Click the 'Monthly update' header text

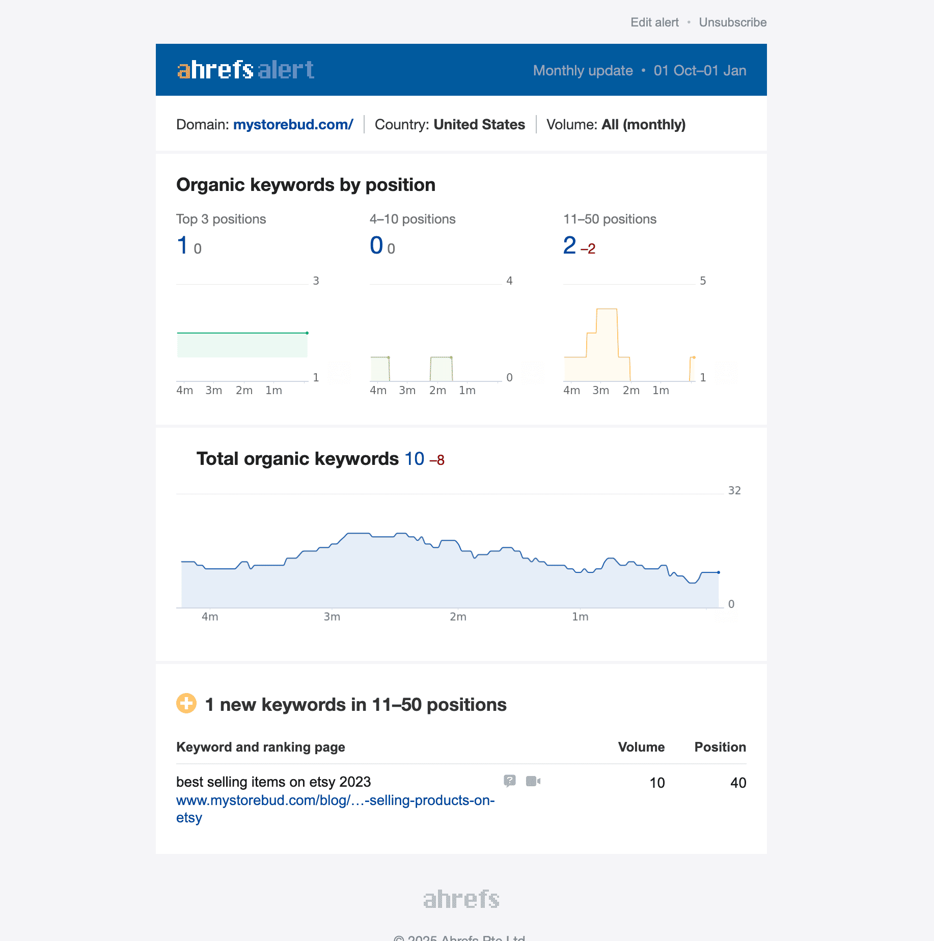(583, 70)
